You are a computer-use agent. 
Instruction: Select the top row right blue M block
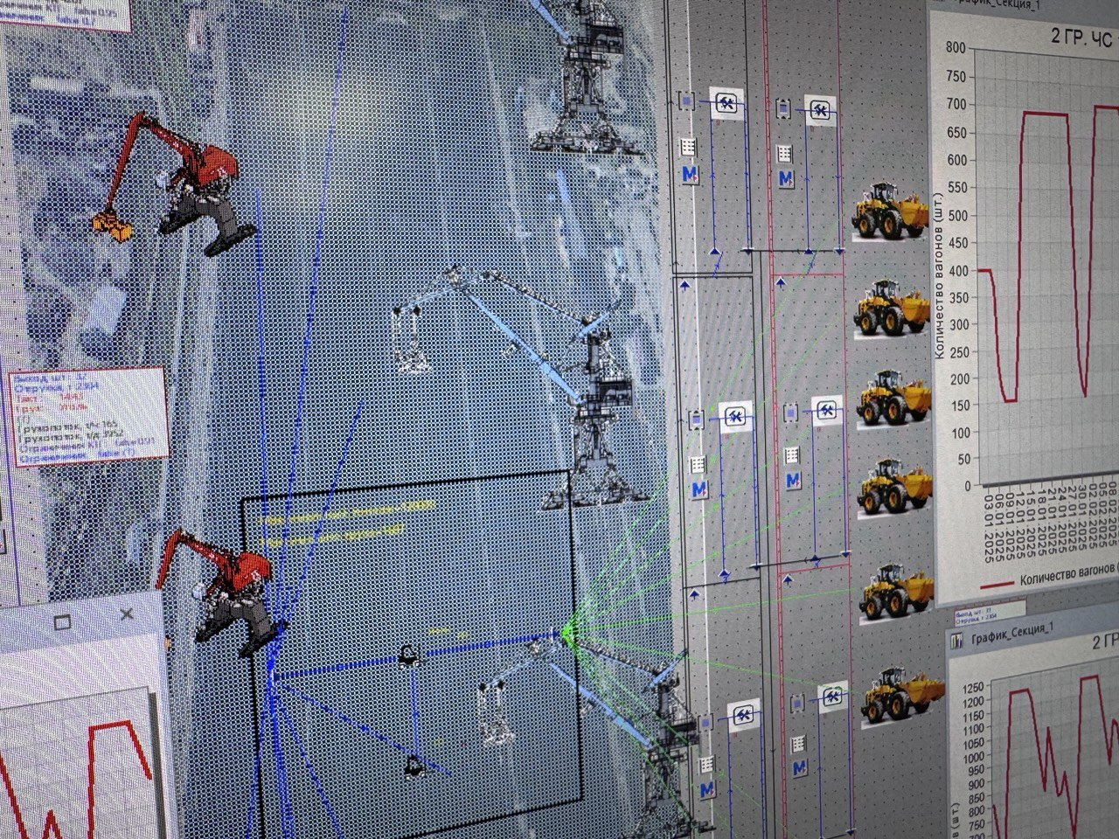[787, 180]
